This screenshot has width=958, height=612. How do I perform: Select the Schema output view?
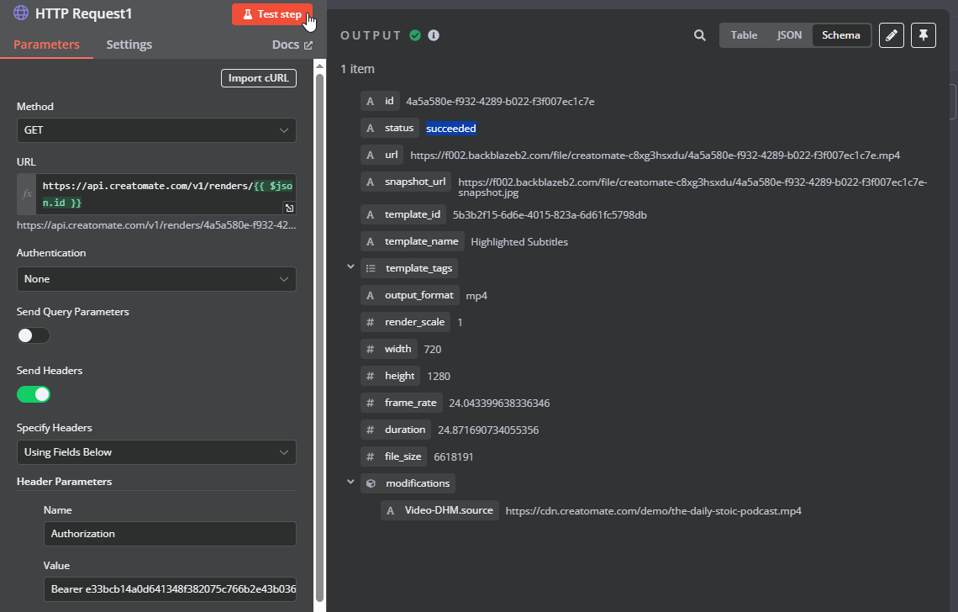pos(840,34)
